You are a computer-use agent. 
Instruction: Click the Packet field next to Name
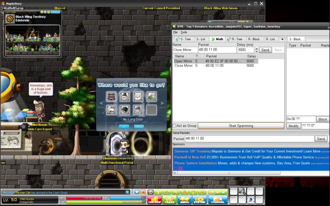[x=218, y=50]
